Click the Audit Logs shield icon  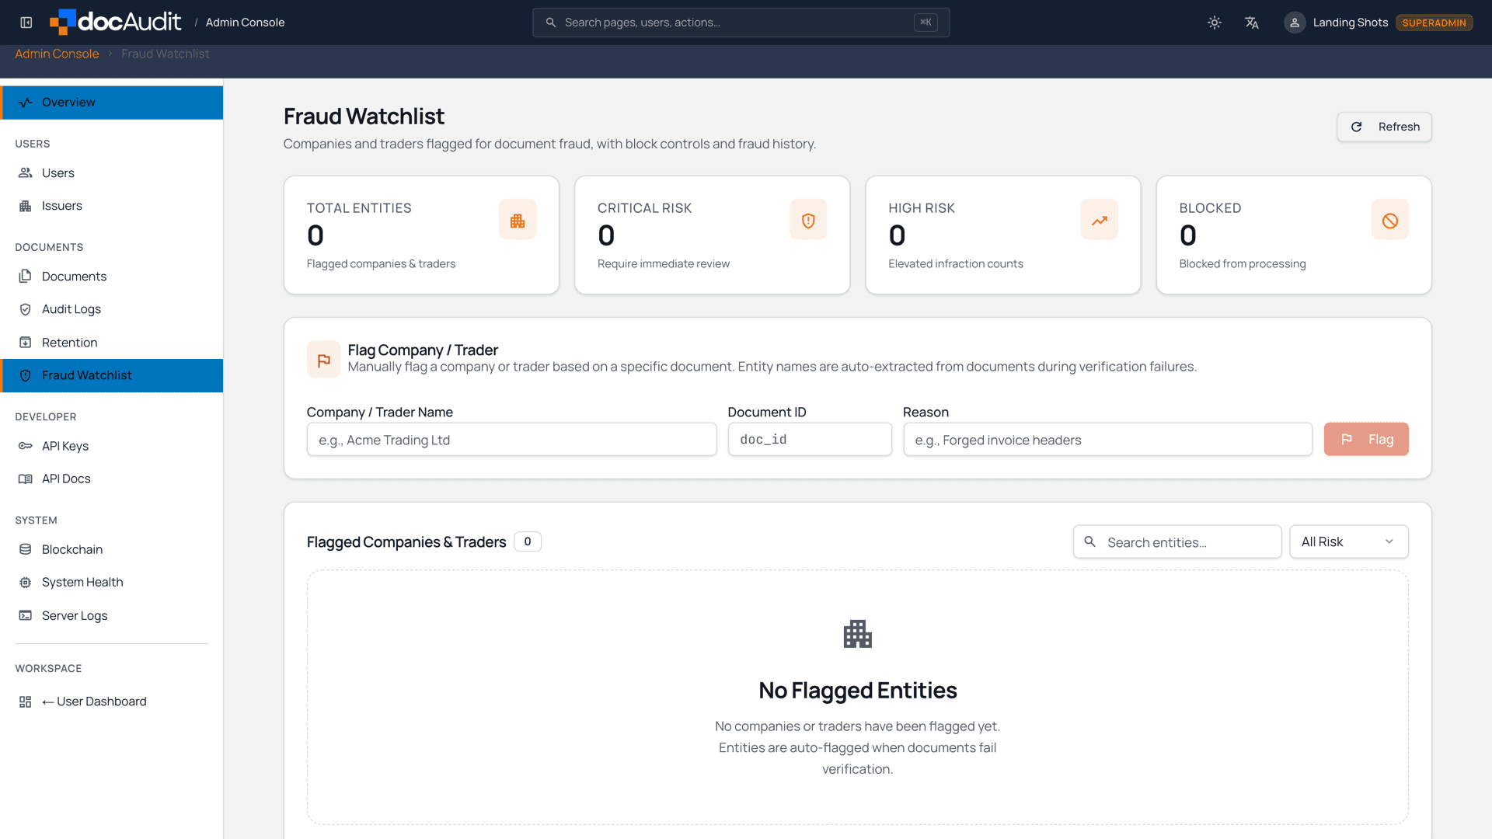(x=26, y=309)
